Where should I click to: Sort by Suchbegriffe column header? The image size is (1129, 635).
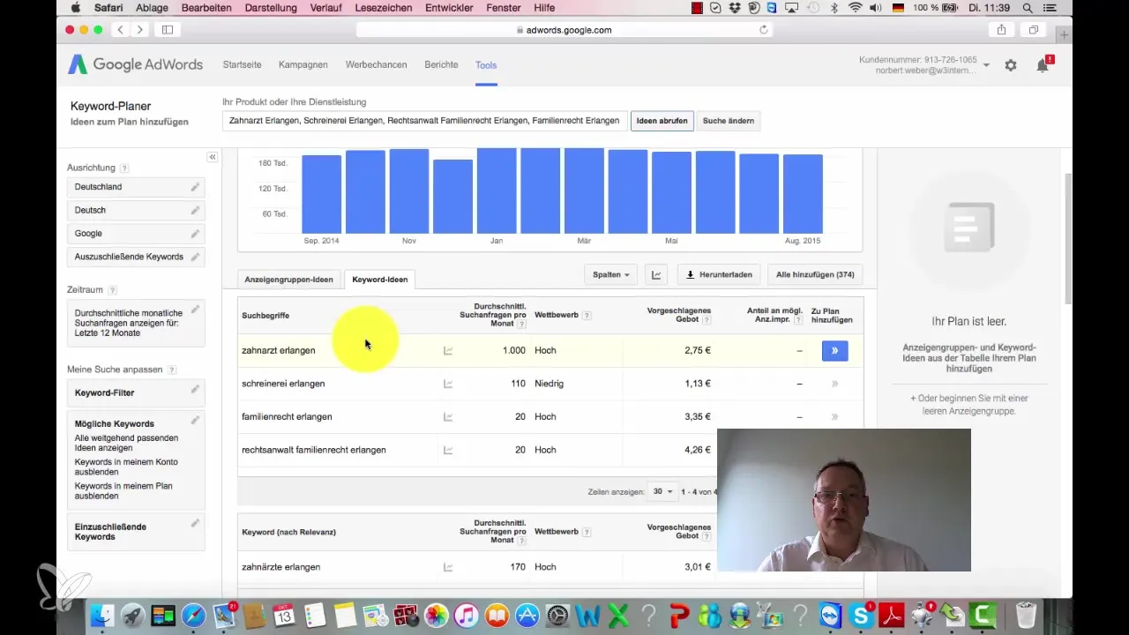coord(265,316)
